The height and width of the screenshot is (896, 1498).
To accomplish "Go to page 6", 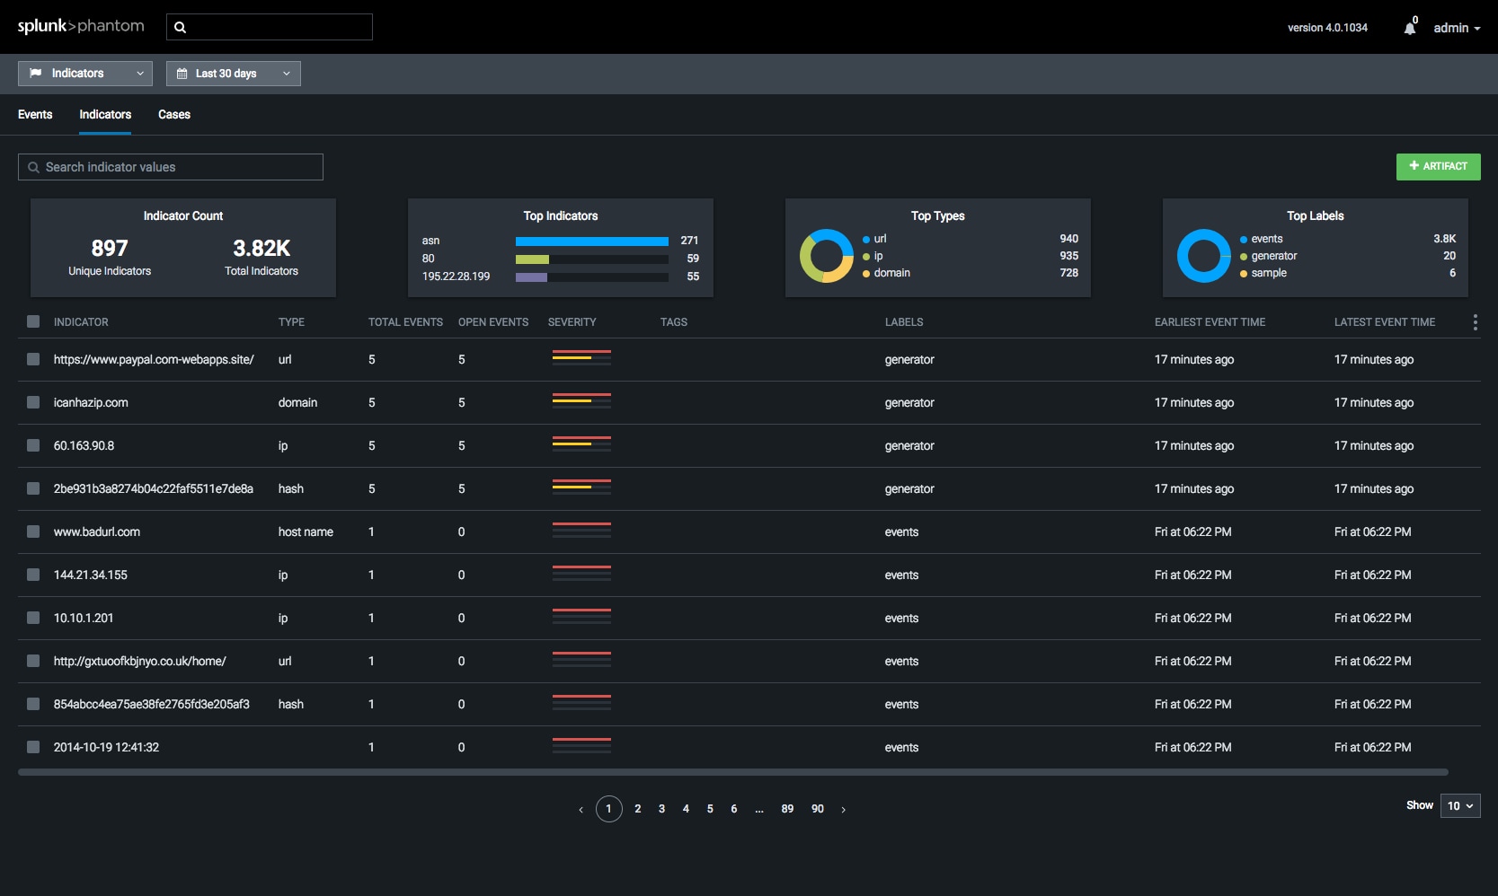I will coord(734,809).
